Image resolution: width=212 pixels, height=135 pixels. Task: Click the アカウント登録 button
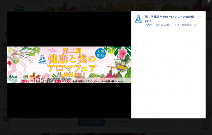[x=92, y=122]
